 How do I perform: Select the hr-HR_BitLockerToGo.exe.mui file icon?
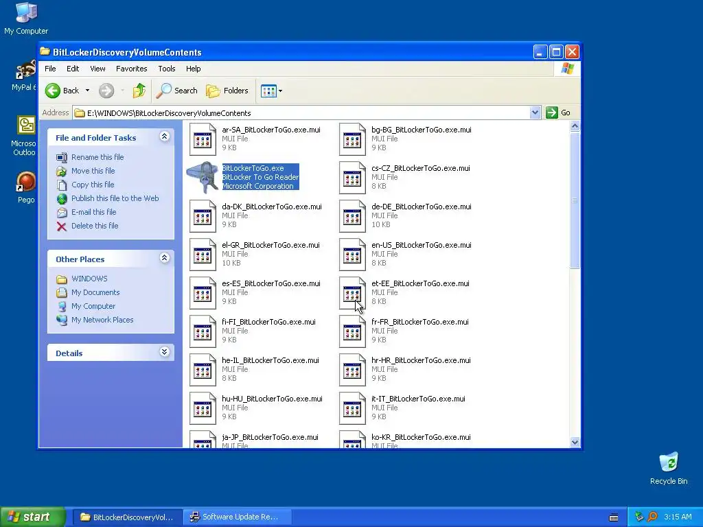[352, 370]
